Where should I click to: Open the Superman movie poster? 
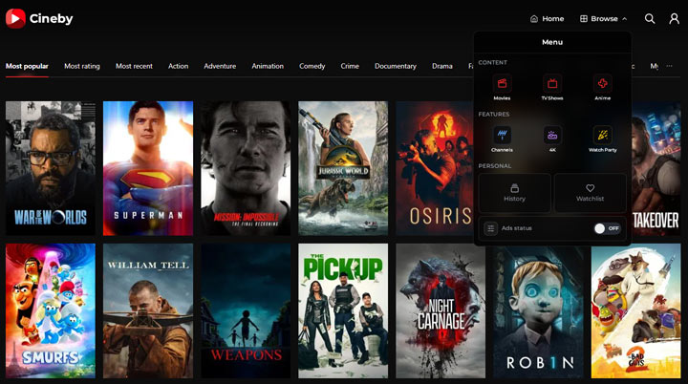pyautogui.click(x=148, y=168)
